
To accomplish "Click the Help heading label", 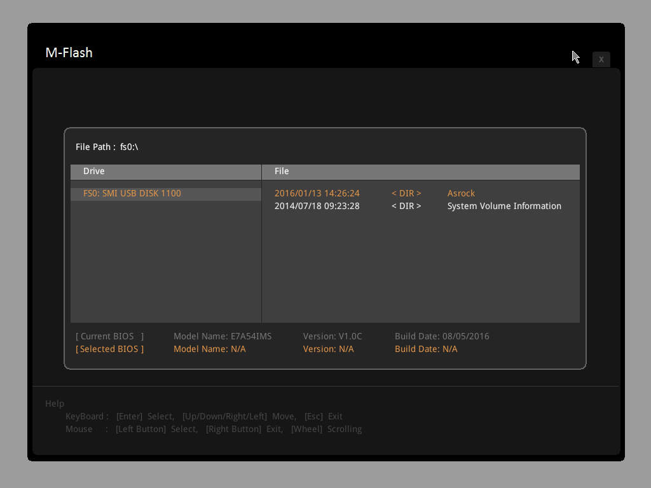I will pos(55,403).
